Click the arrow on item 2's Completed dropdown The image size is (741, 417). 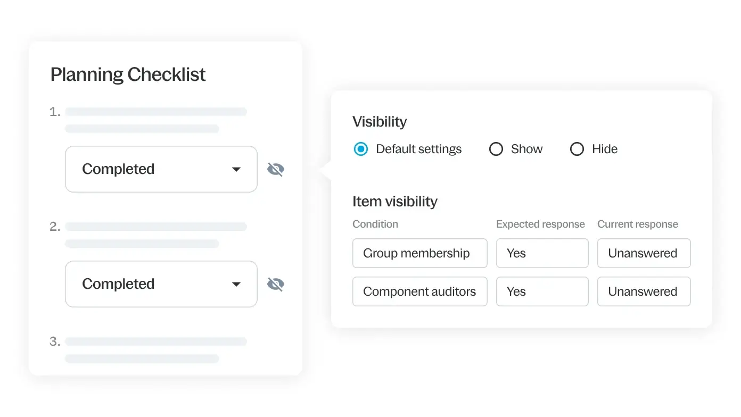click(x=236, y=285)
